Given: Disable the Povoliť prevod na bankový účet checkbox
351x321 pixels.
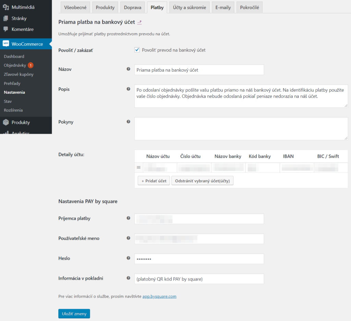Looking at the screenshot, I should click(x=137, y=50).
